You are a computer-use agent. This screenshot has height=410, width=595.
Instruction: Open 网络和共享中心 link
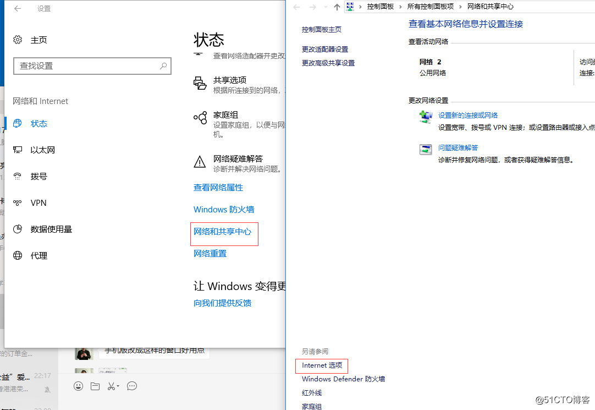pos(222,232)
